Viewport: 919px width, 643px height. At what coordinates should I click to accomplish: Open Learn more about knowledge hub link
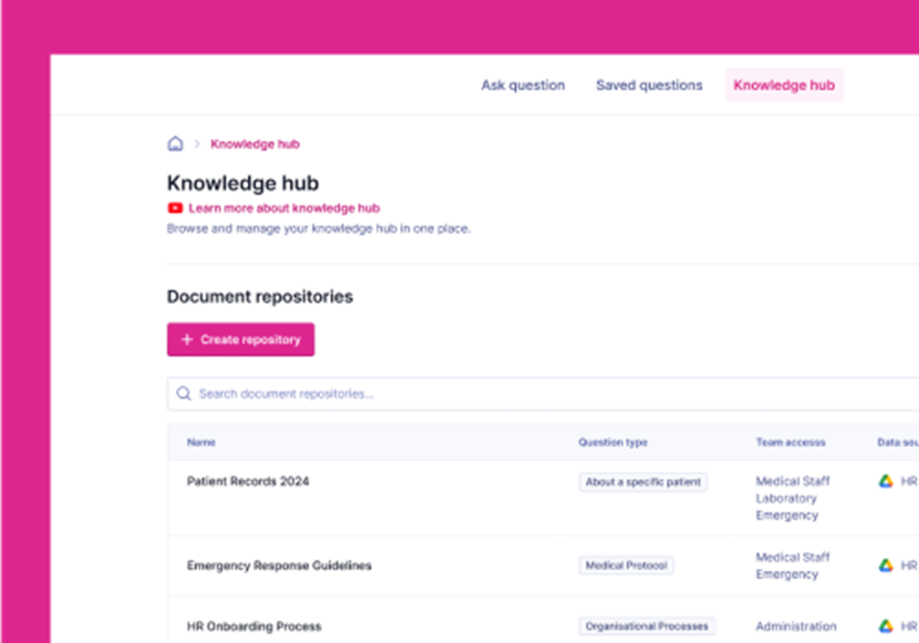(x=284, y=207)
